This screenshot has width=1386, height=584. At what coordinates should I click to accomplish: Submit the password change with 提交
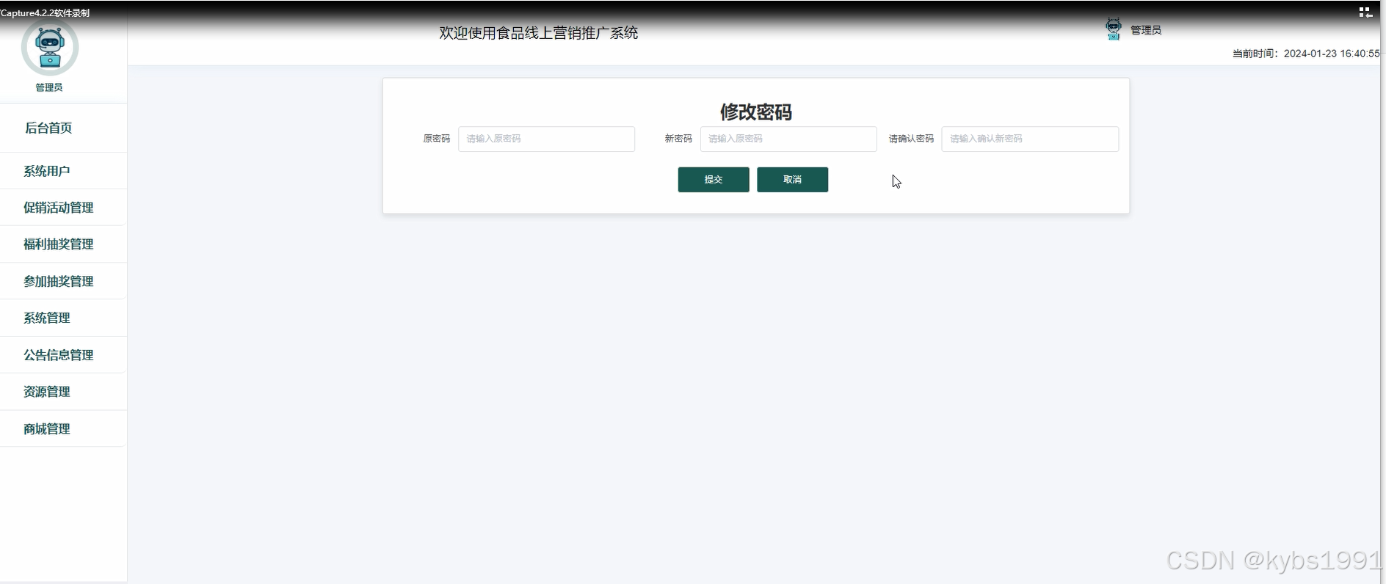tap(714, 180)
